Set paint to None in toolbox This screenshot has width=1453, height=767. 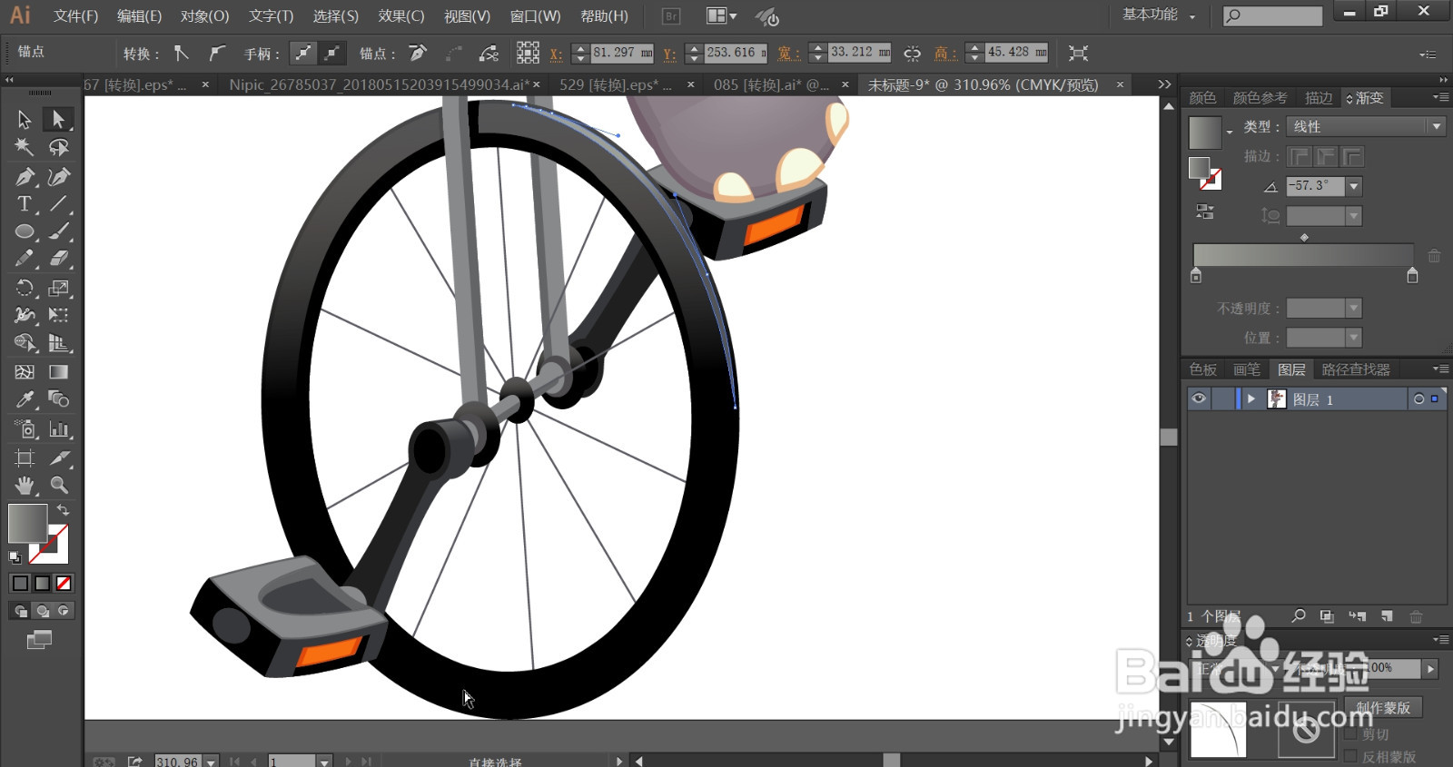(64, 583)
